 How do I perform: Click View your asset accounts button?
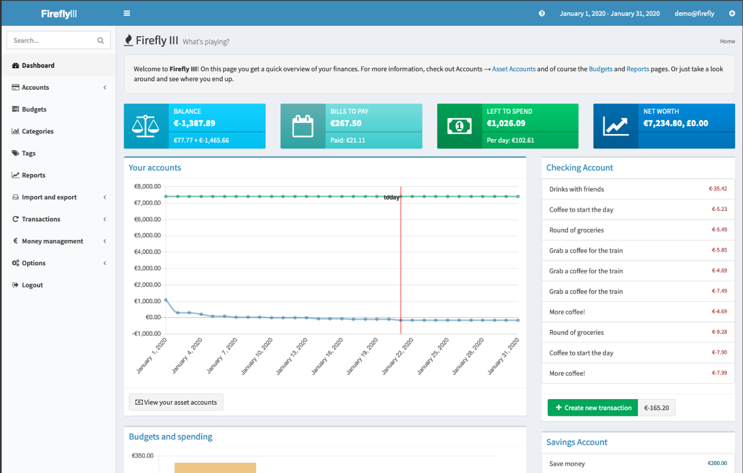(x=176, y=402)
